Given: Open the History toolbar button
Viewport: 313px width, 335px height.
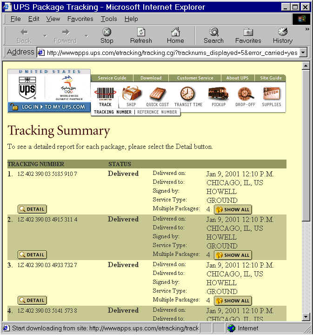Looking at the screenshot, I should pyautogui.click(x=282, y=35).
